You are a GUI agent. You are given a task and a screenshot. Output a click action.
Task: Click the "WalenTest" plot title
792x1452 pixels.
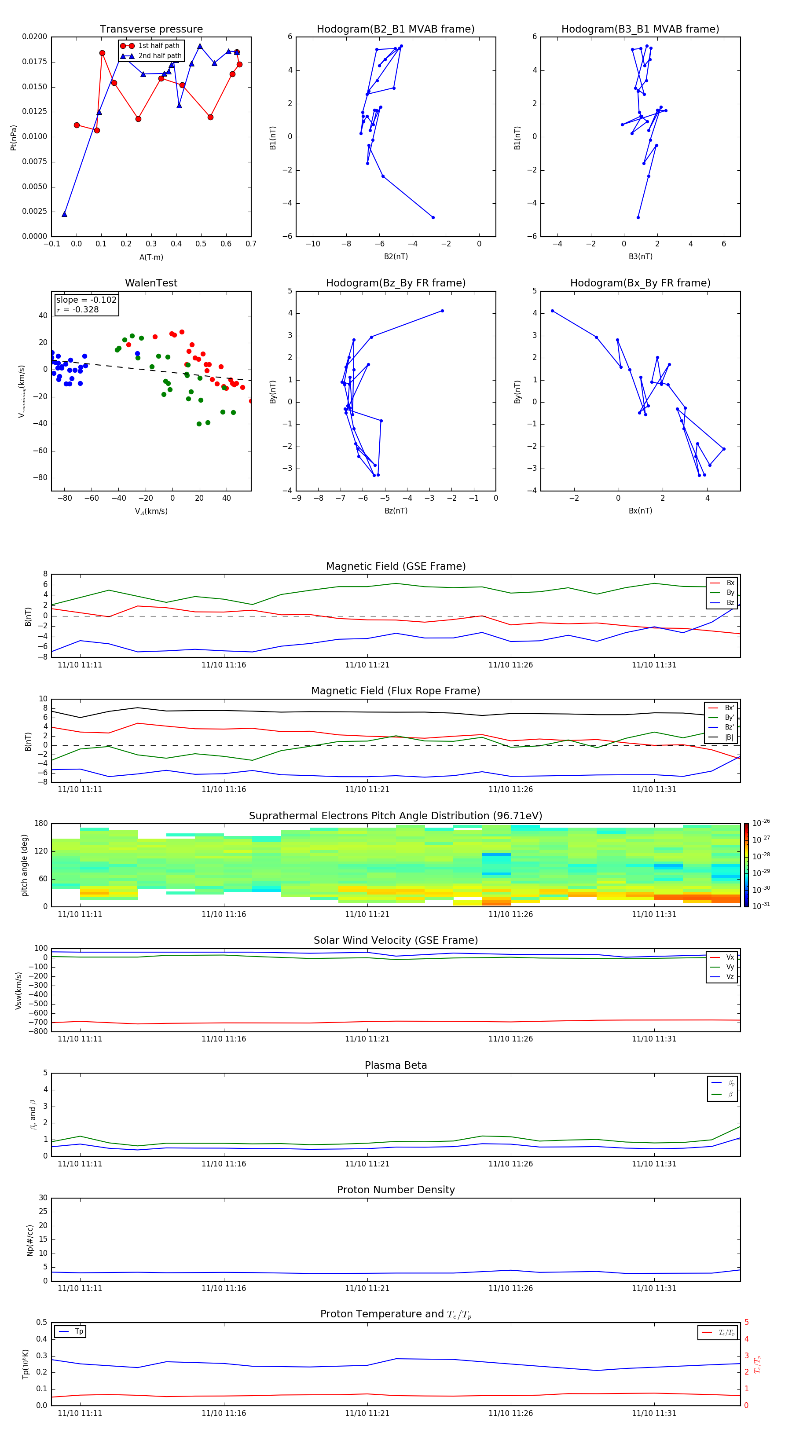click(x=151, y=283)
